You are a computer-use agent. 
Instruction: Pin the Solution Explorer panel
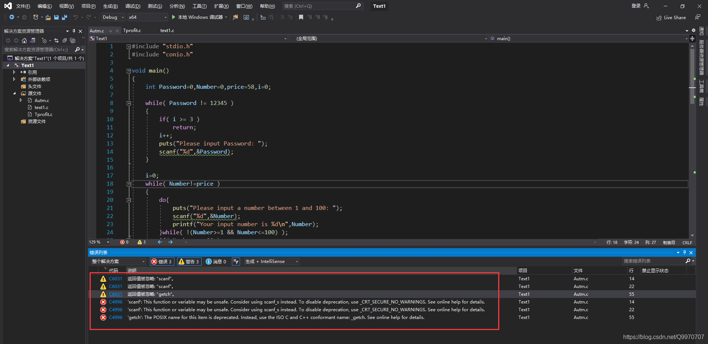(x=74, y=31)
